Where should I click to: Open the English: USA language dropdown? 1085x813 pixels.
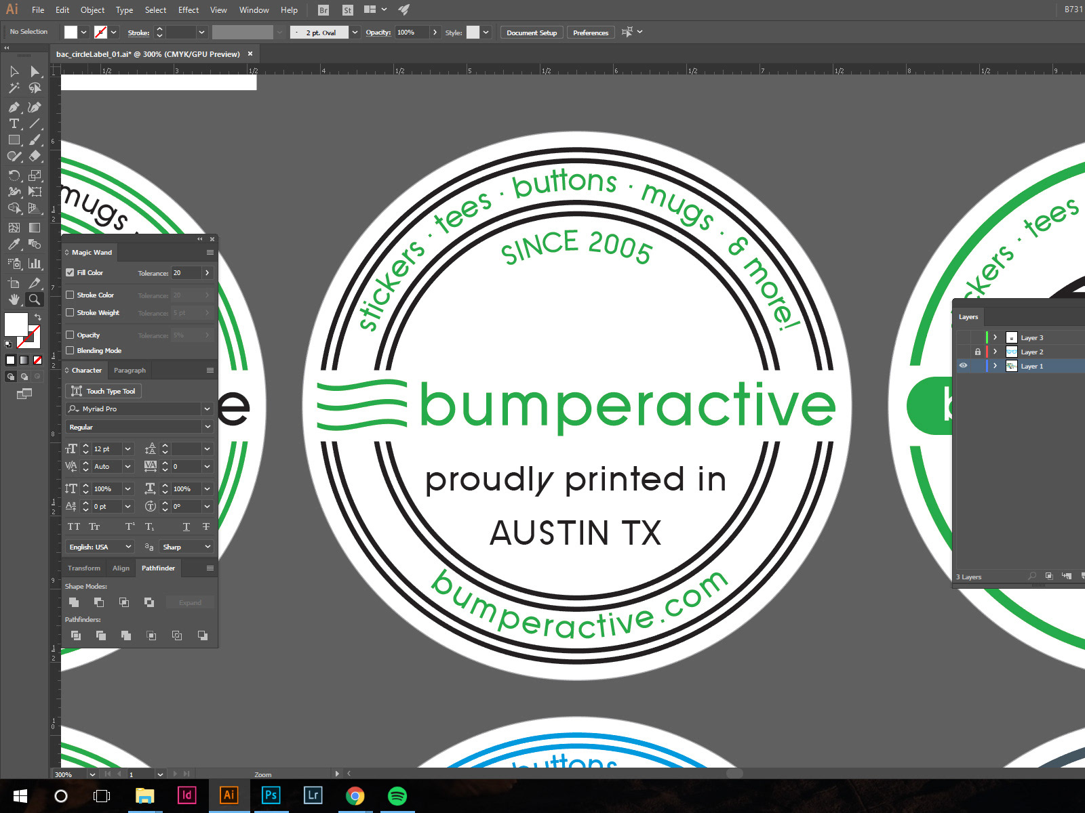pyautogui.click(x=128, y=547)
